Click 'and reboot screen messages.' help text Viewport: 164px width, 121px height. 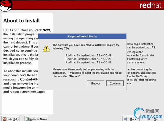[25, 92]
